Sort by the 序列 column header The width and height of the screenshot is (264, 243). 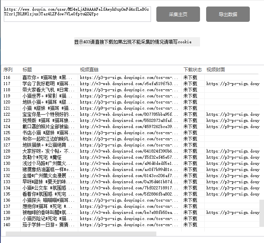coord(8,70)
